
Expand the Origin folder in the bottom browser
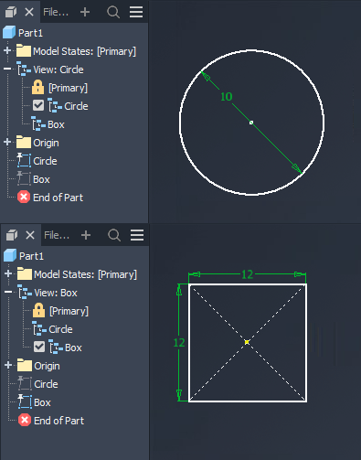(8, 365)
